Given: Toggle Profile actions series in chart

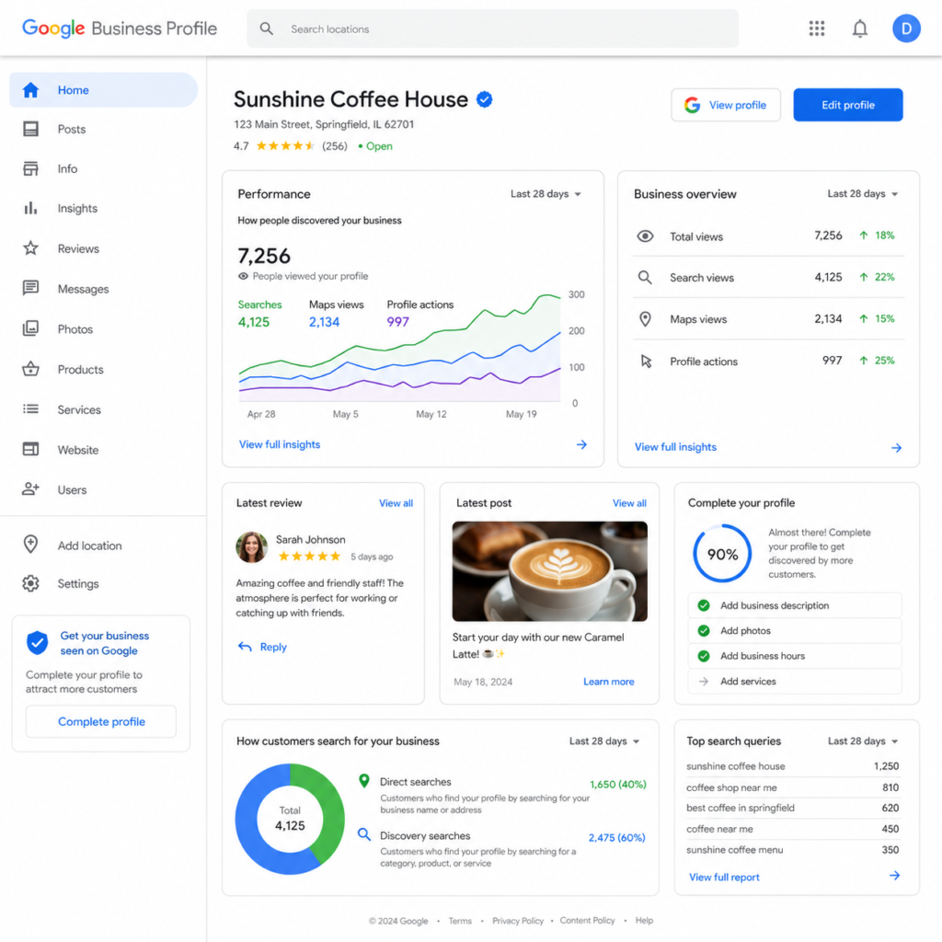Looking at the screenshot, I should [419, 314].
